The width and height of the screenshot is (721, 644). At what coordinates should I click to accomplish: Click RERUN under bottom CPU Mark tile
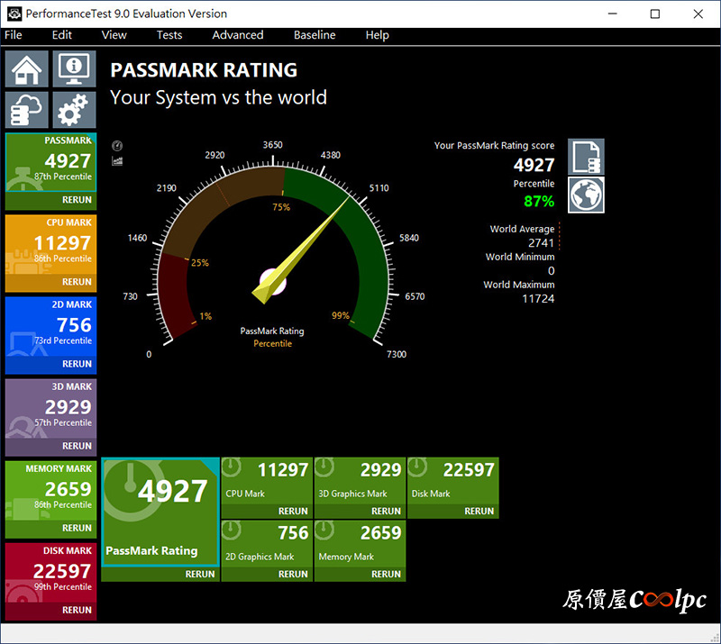pos(293,512)
